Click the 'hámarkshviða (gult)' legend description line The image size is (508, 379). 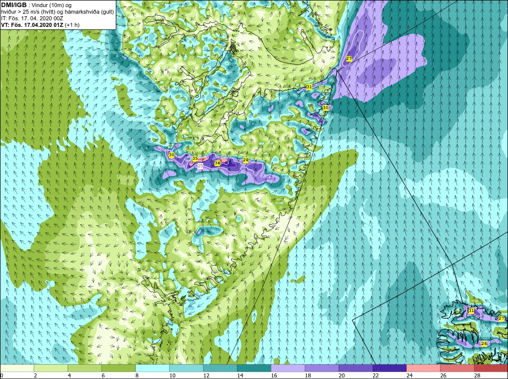57,12
